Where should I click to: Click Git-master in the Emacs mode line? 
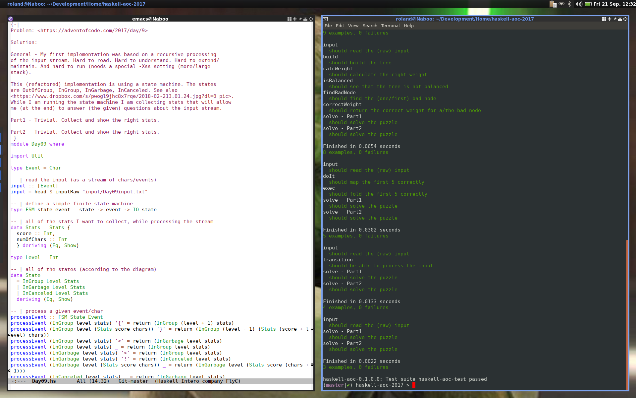(x=133, y=381)
